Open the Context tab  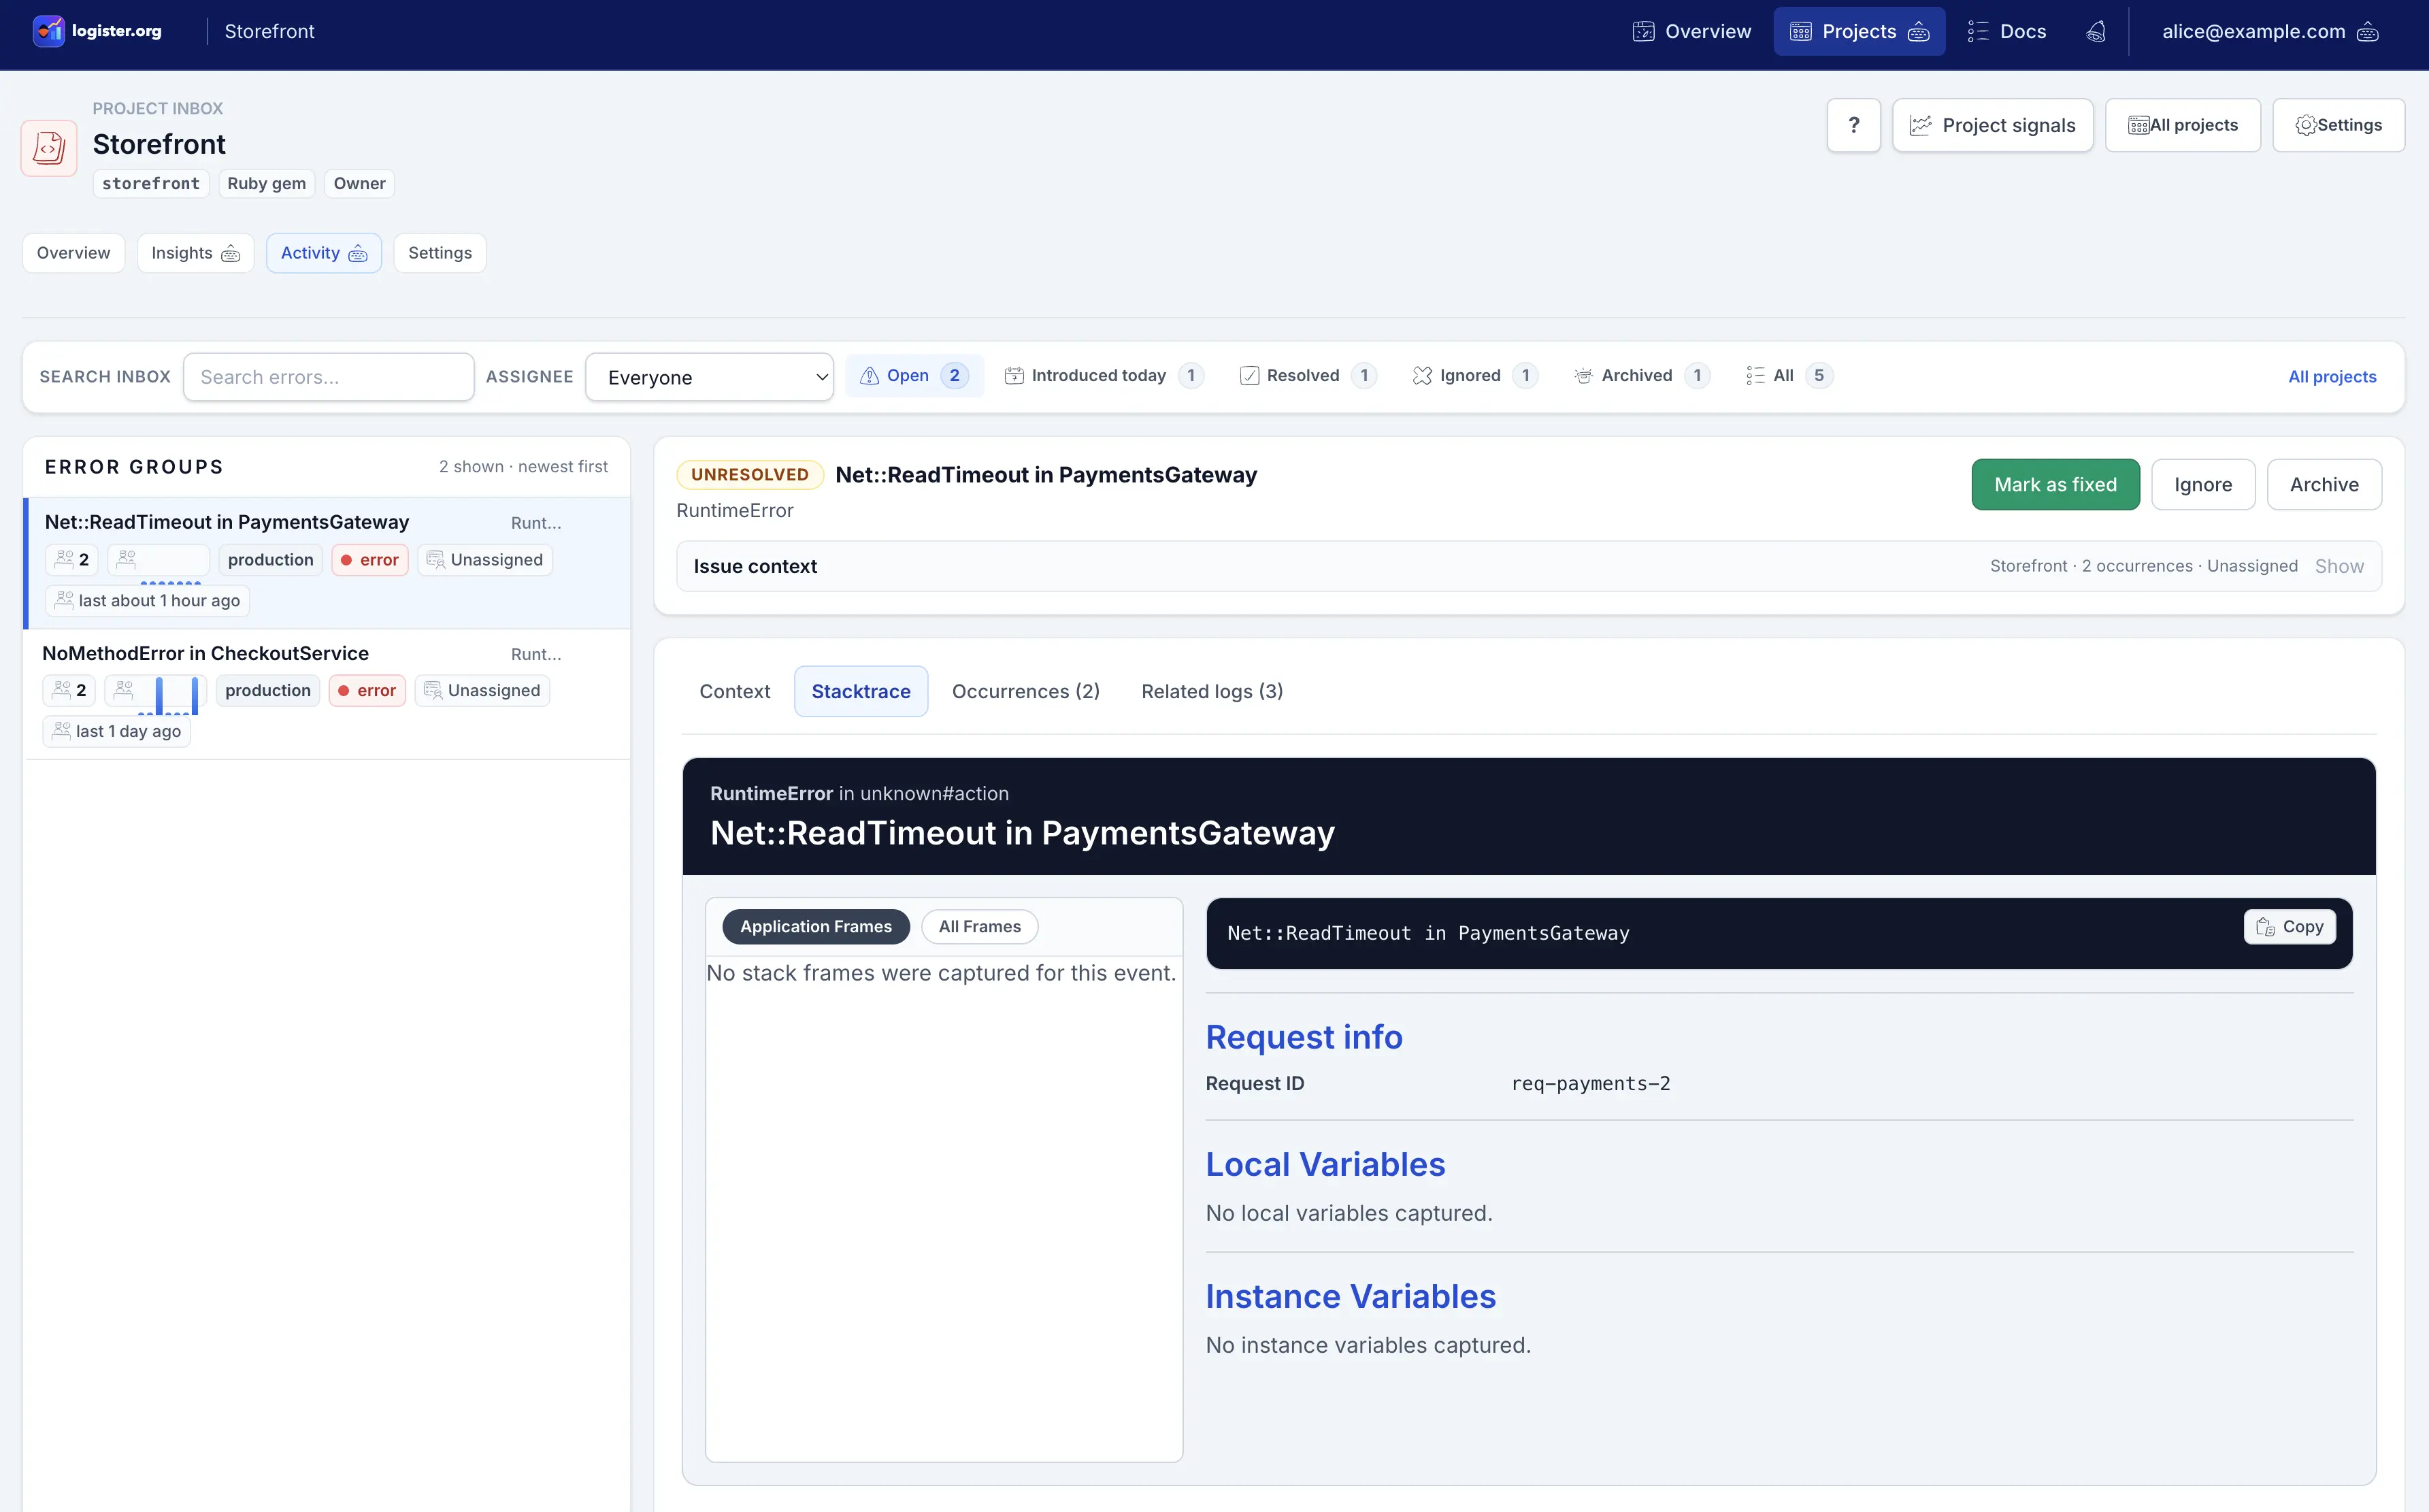(x=735, y=691)
